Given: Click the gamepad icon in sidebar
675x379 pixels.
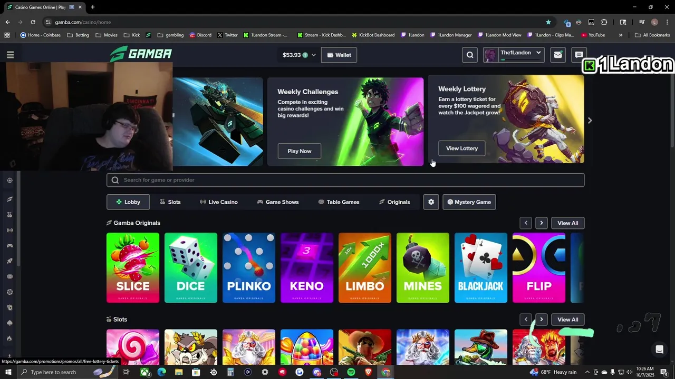Looking at the screenshot, I should click(9, 245).
